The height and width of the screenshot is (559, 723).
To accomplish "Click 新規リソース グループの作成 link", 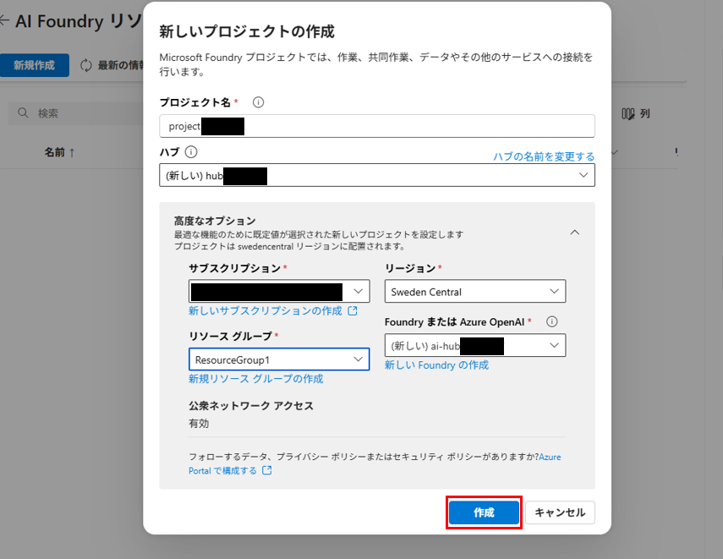I will pyautogui.click(x=256, y=379).
